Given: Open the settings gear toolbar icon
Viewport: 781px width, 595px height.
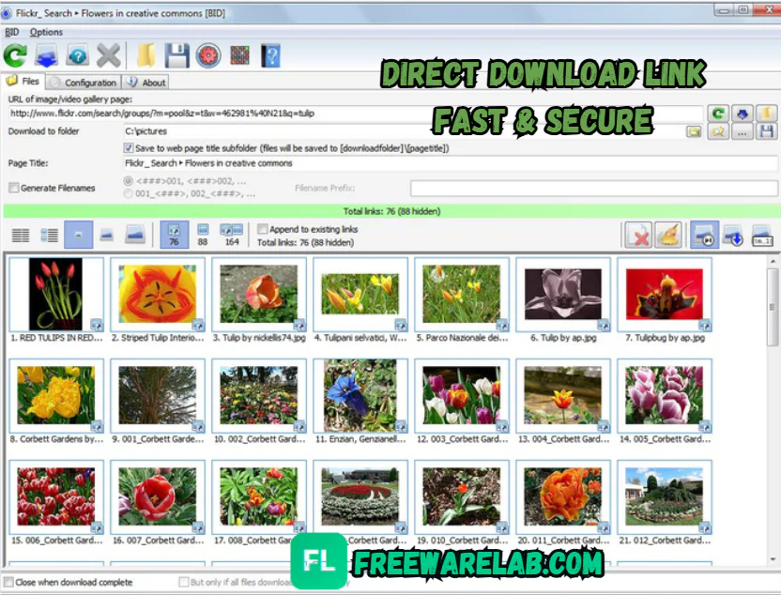Looking at the screenshot, I should coord(207,54).
